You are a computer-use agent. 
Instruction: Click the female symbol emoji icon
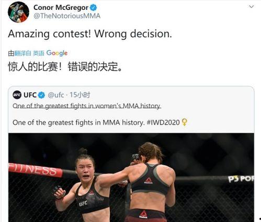pyautogui.click(x=185, y=122)
